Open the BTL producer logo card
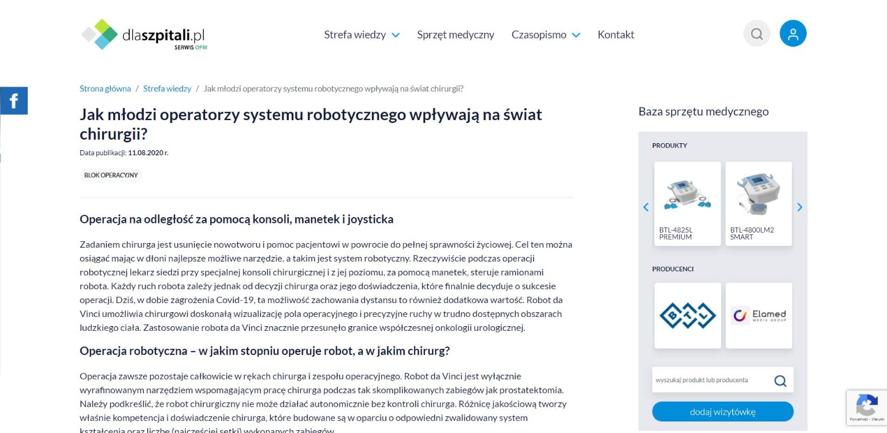887x433 pixels. coord(687,315)
